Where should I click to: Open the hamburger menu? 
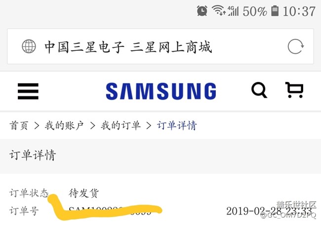[28, 91]
